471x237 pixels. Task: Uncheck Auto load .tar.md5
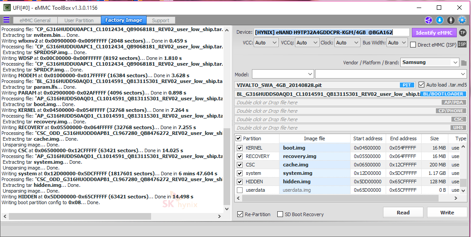tap(421, 85)
